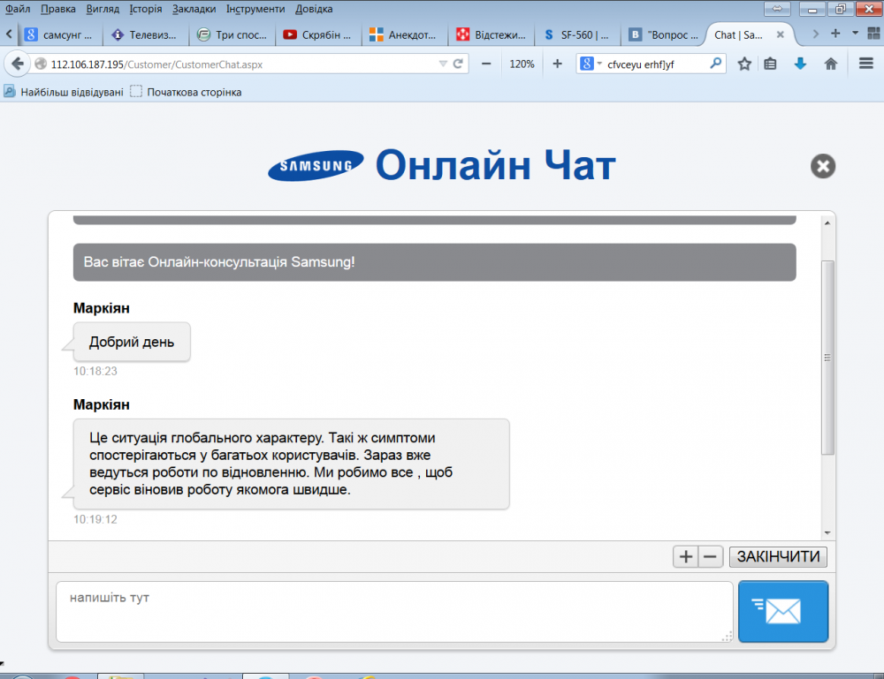Switch to the '"Вопрос' tab
The image size is (884, 679).
[664, 34]
